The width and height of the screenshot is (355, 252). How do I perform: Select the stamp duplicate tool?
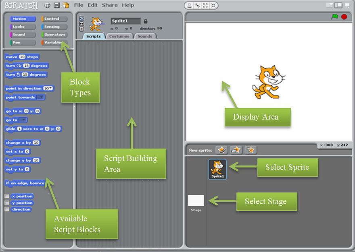click(x=190, y=5)
